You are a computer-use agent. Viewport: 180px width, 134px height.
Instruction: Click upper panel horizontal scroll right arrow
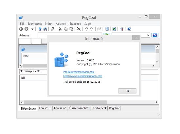pyautogui.click(x=153, y=66)
